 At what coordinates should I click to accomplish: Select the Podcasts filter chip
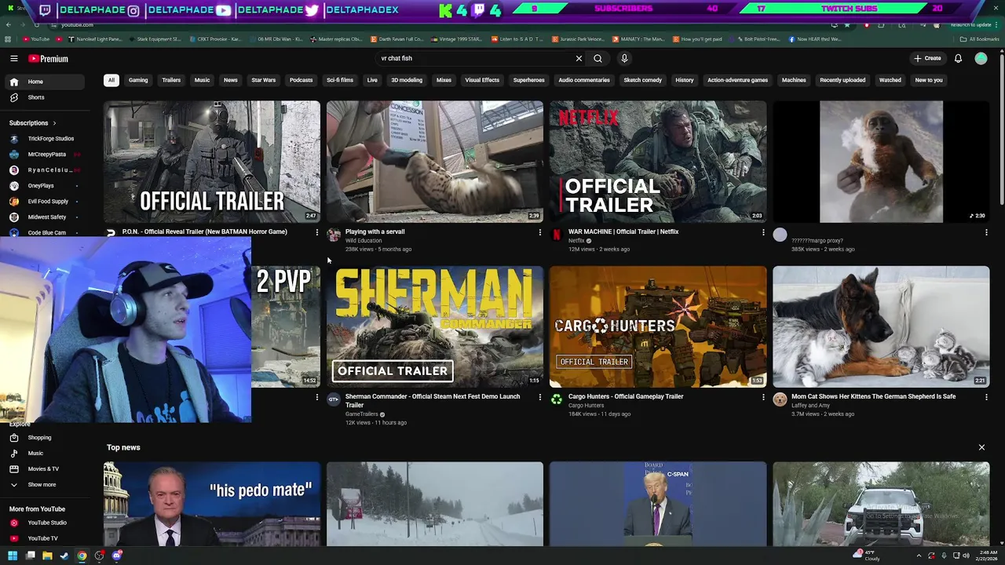[301, 80]
